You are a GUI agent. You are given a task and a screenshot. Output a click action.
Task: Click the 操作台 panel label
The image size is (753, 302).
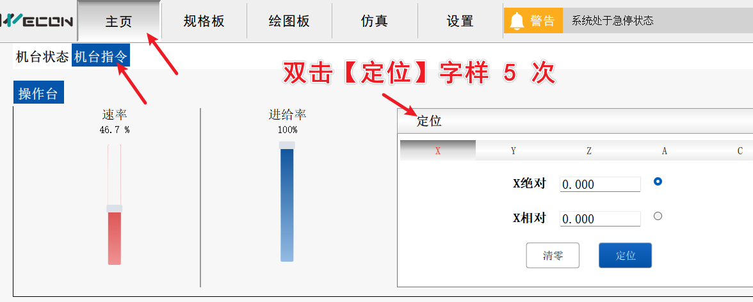pyautogui.click(x=38, y=94)
